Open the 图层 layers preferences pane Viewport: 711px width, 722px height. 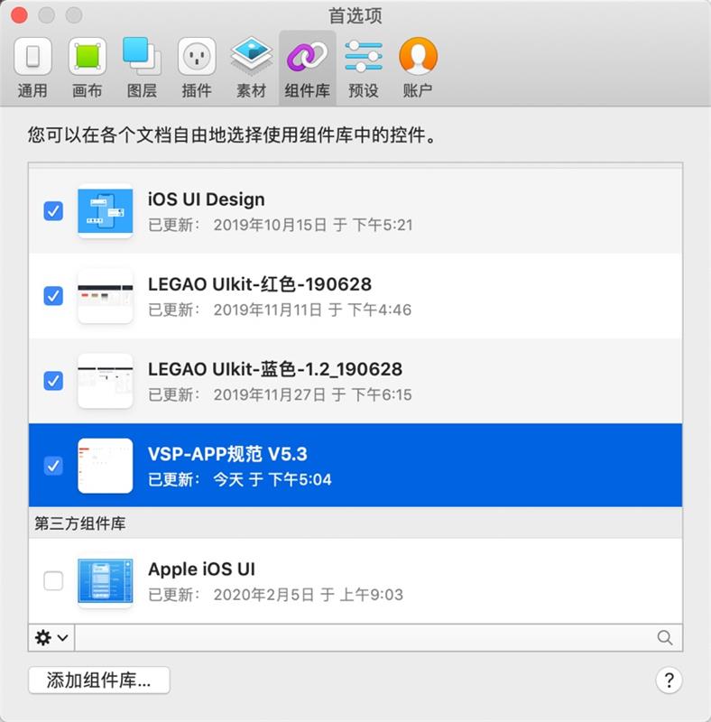point(142,69)
